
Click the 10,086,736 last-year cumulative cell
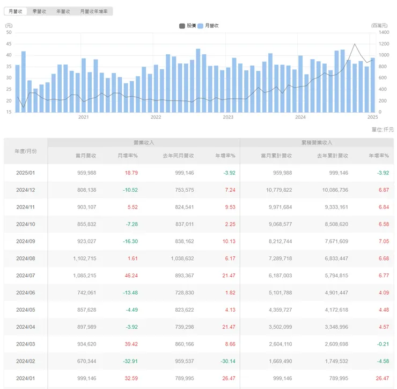coord(335,190)
